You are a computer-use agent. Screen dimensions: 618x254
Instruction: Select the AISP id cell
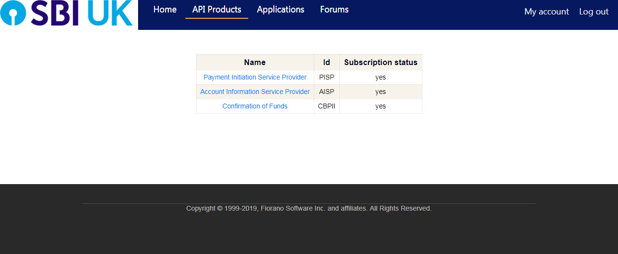coord(327,92)
